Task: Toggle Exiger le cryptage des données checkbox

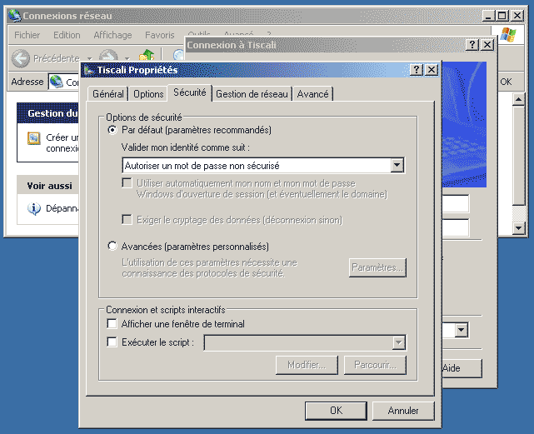Action: pos(127,219)
